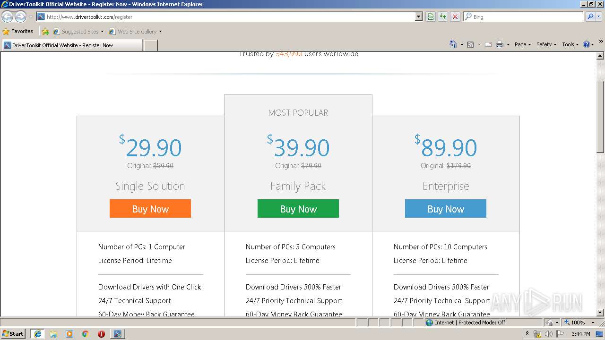The height and width of the screenshot is (340, 605).
Task: Click the $89.90 price text
Action: (x=446, y=147)
